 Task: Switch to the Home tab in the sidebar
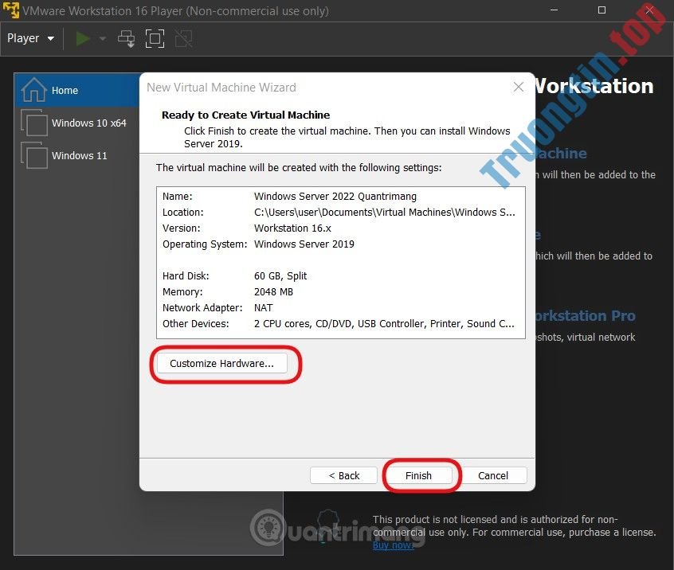click(65, 90)
